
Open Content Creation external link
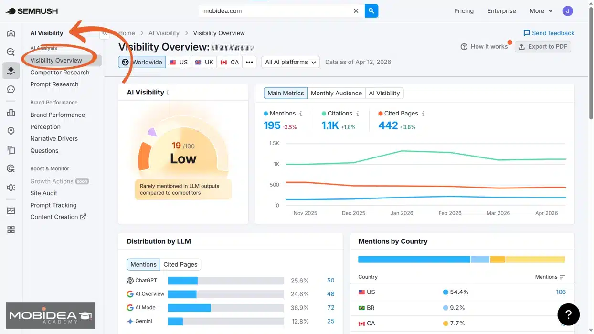[x=58, y=217]
